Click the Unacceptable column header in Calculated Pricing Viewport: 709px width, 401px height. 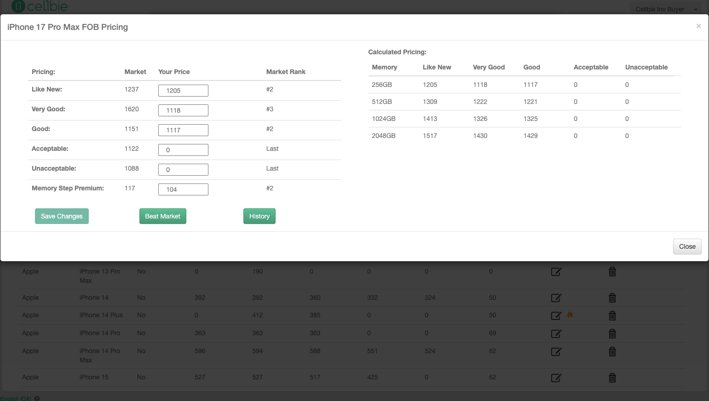646,67
